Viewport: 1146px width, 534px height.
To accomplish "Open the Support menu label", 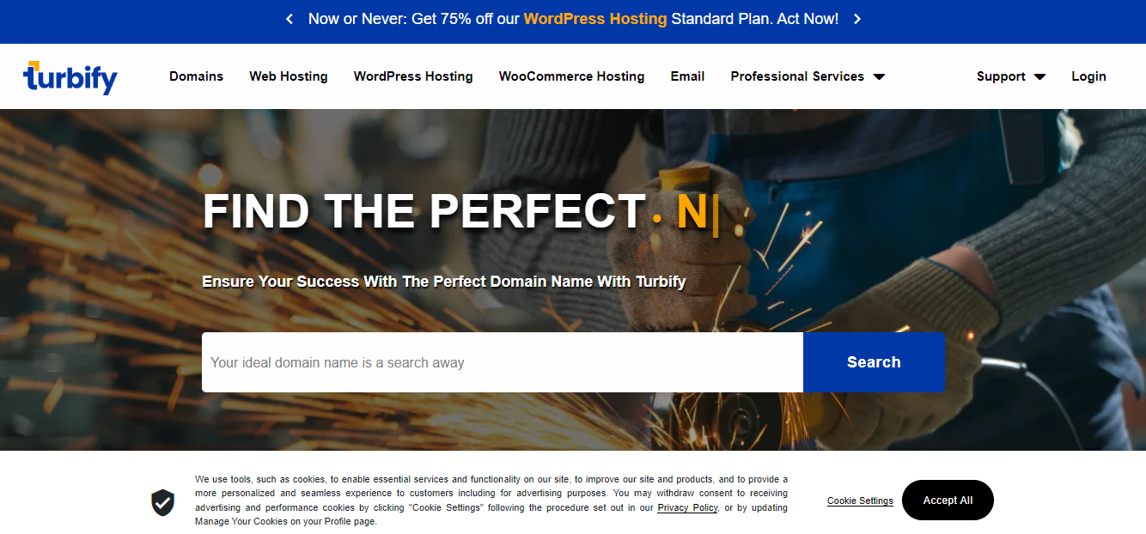I will point(1001,76).
